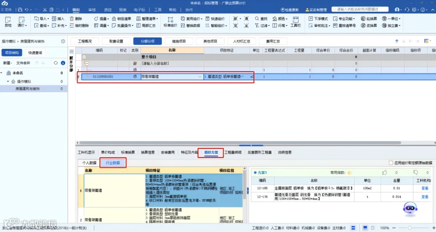This screenshot has height=232, width=436.
Task: Open the 导入 import dropdown
Action: click(41, 19)
